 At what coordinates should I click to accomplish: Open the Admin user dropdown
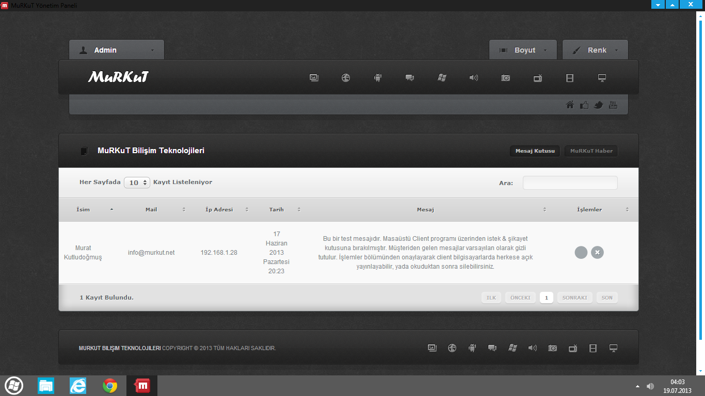click(117, 50)
